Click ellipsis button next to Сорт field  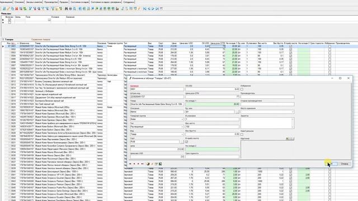pyautogui.click(x=182, y=142)
